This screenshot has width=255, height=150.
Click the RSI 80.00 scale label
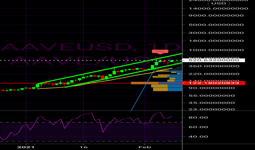(198, 117)
